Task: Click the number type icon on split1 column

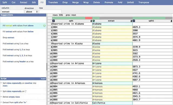Action: coord(134,21)
